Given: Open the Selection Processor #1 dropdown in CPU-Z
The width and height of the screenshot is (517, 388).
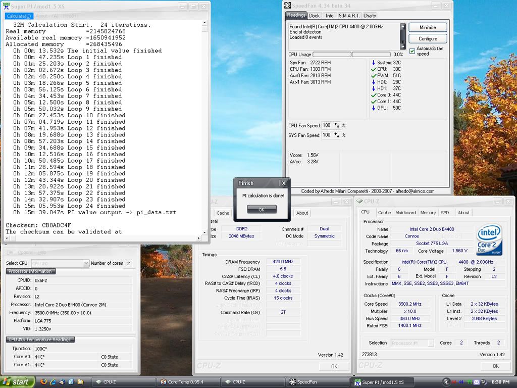Looking at the screenshot, I should 431,343.
